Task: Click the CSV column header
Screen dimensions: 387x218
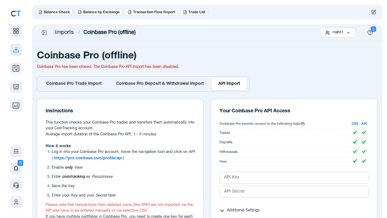Action: pos(355,124)
